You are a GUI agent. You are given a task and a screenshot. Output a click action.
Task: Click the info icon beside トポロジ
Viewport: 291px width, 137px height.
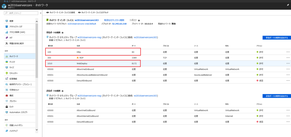coord(139,20)
